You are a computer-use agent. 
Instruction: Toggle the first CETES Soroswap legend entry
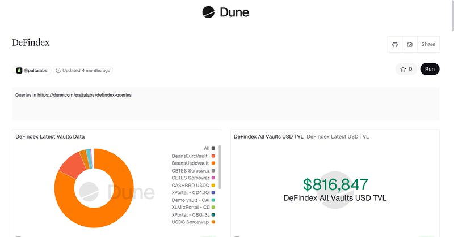193,171
